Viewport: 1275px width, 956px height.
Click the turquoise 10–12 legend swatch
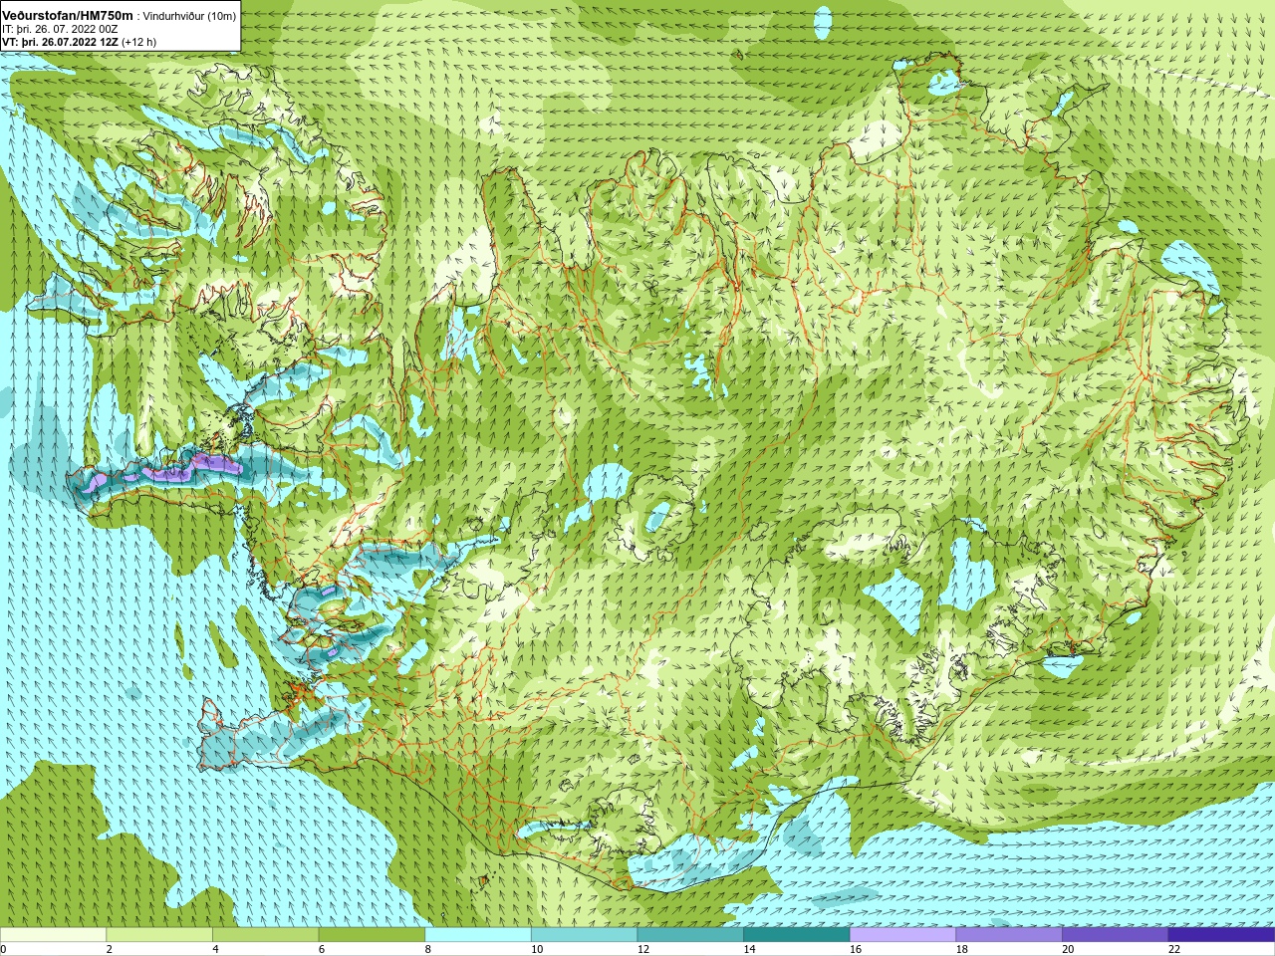584,935
